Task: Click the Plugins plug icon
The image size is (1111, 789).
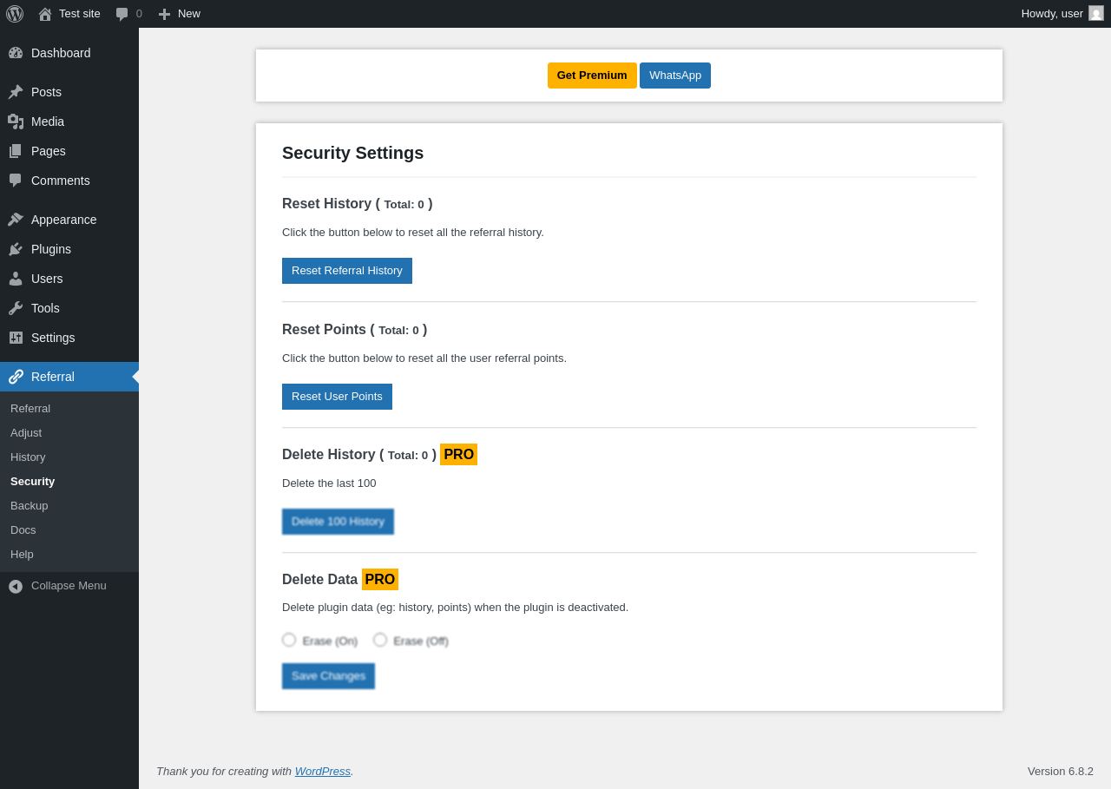Action: point(16,249)
